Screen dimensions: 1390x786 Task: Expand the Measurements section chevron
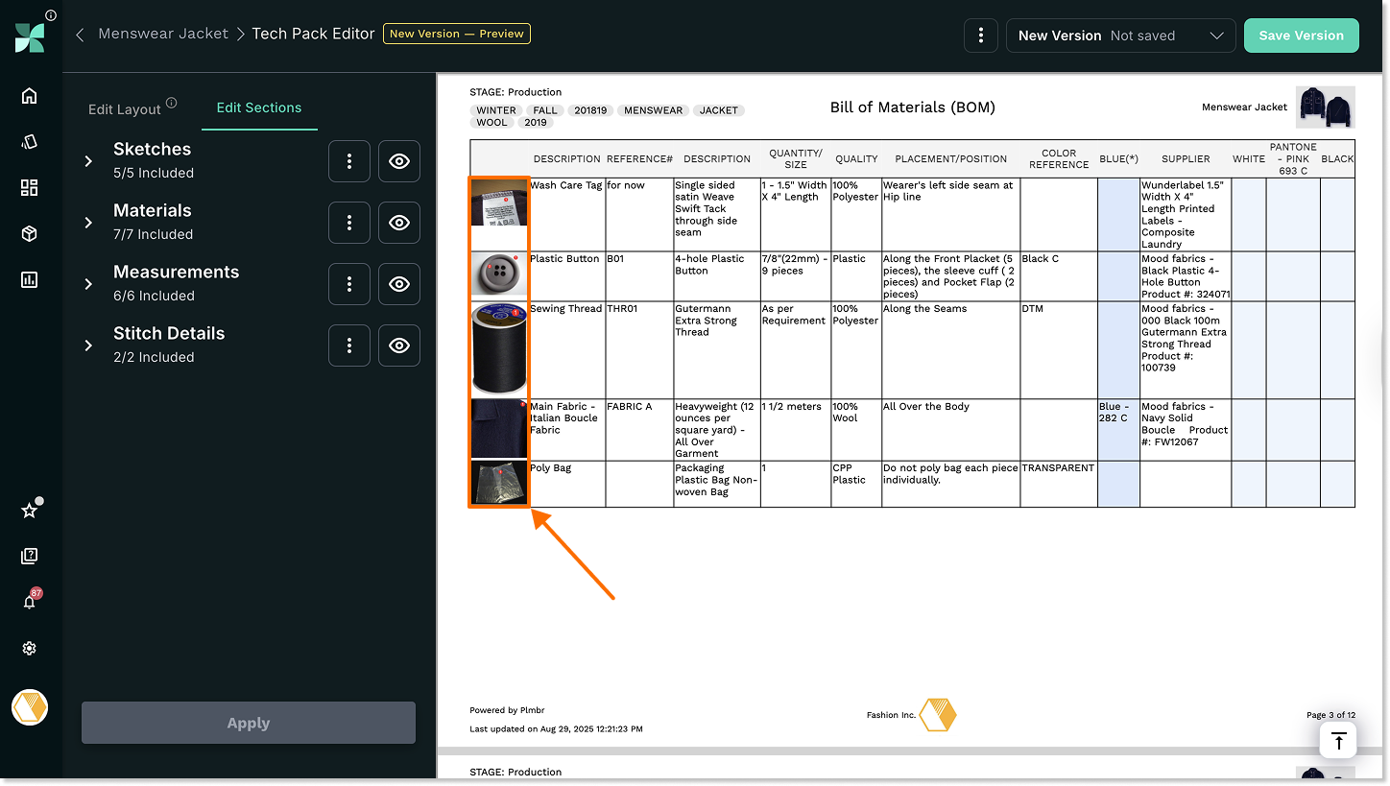[88, 284]
